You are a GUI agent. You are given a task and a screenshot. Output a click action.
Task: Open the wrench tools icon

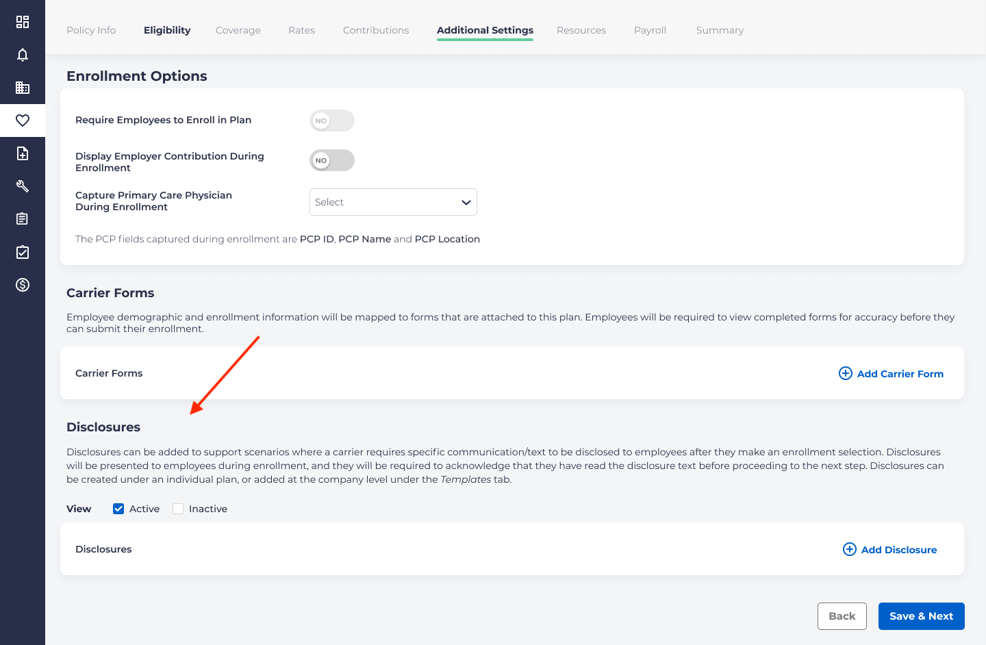click(x=23, y=186)
